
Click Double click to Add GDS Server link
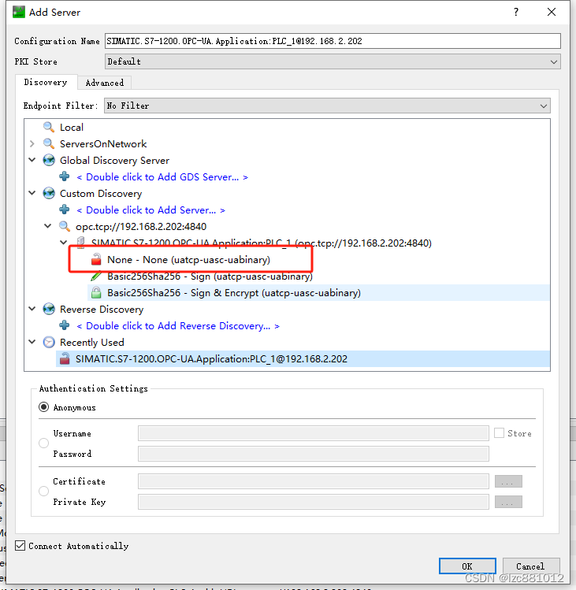point(162,177)
